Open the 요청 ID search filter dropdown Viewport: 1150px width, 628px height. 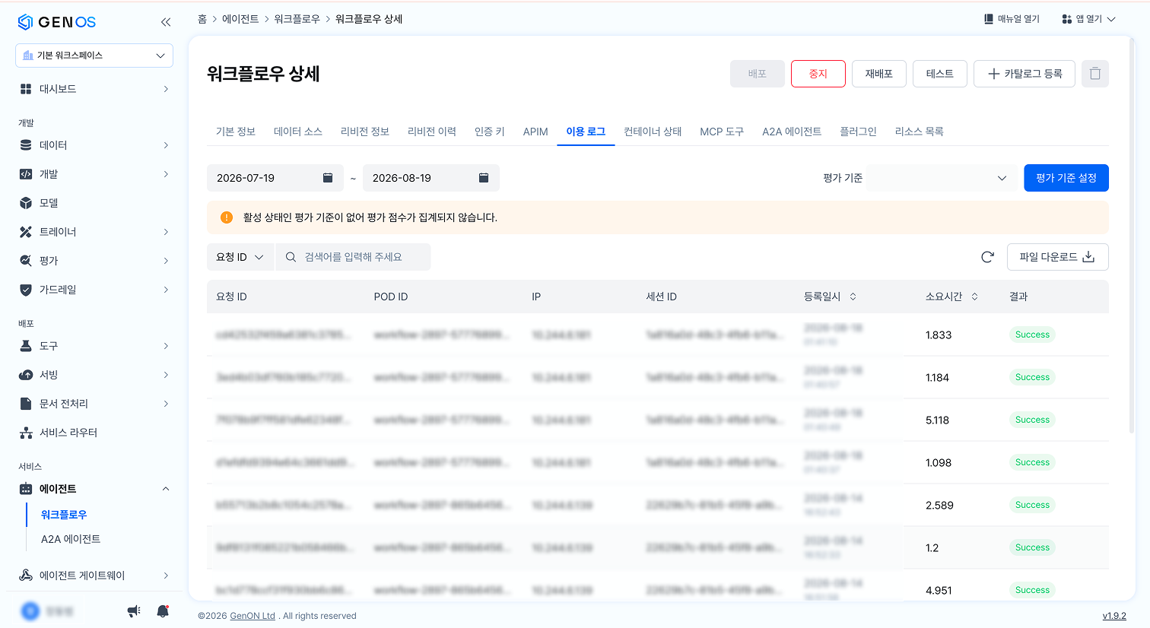click(240, 257)
